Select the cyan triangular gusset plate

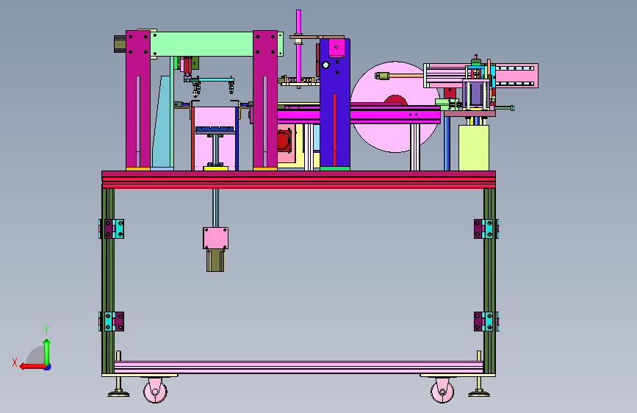(162, 121)
